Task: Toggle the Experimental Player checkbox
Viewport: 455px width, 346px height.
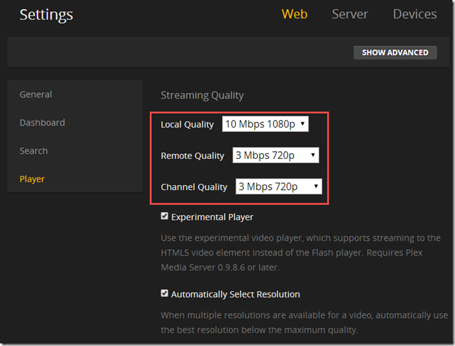Action: [165, 216]
